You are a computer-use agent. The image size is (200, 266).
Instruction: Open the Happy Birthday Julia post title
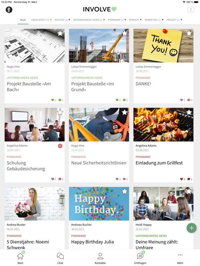(x=92, y=242)
